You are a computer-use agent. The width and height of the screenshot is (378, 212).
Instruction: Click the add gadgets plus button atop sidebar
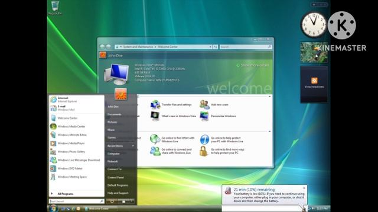click(x=314, y=4)
